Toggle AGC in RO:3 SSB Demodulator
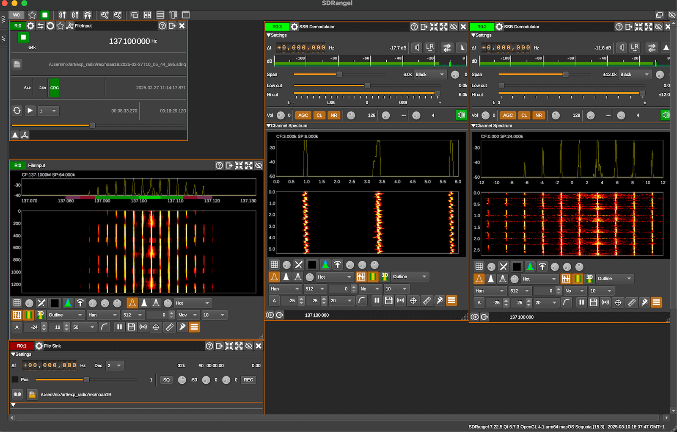Image resolution: width=677 pixels, height=432 pixels. click(303, 115)
